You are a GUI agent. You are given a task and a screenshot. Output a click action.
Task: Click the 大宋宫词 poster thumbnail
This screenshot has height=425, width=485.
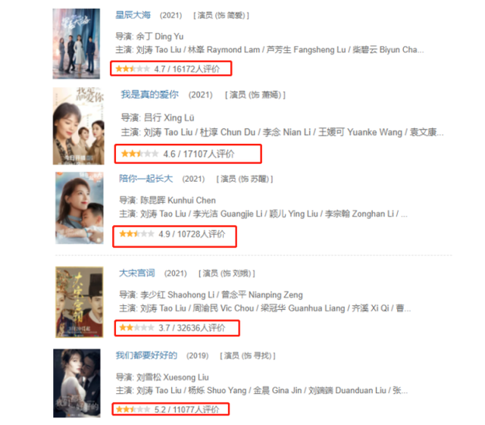pyautogui.click(x=79, y=302)
